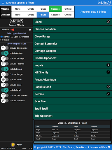
Task: Set Attacker result to Critical
Action: click(x=68, y=9)
